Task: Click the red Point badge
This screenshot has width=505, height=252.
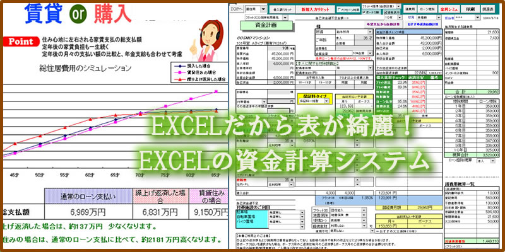Action: 21,42
